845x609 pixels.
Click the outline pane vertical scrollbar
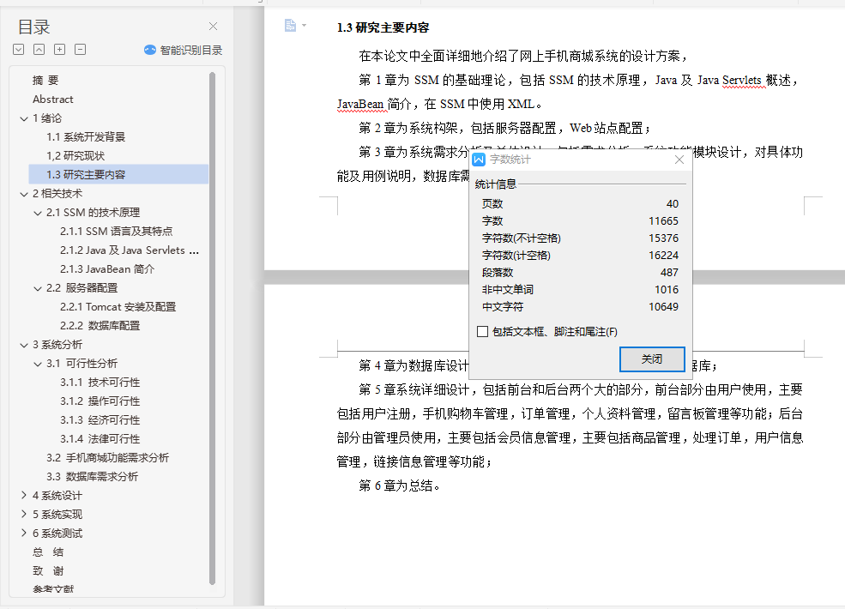point(213,328)
